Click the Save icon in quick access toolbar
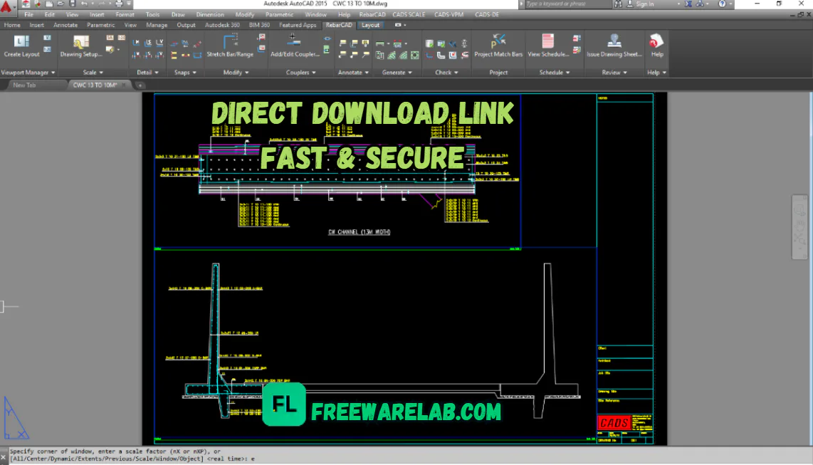The height and width of the screenshot is (465, 813). [x=72, y=4]
